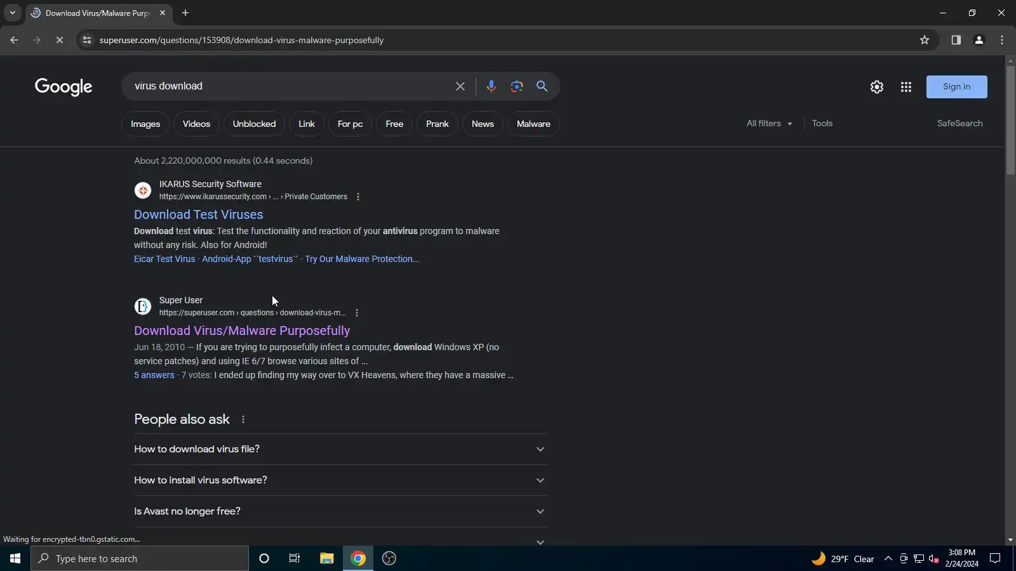The image size is (1016, 571).
Task: Open the 5 answers link
Action: (x=154, y=375)
